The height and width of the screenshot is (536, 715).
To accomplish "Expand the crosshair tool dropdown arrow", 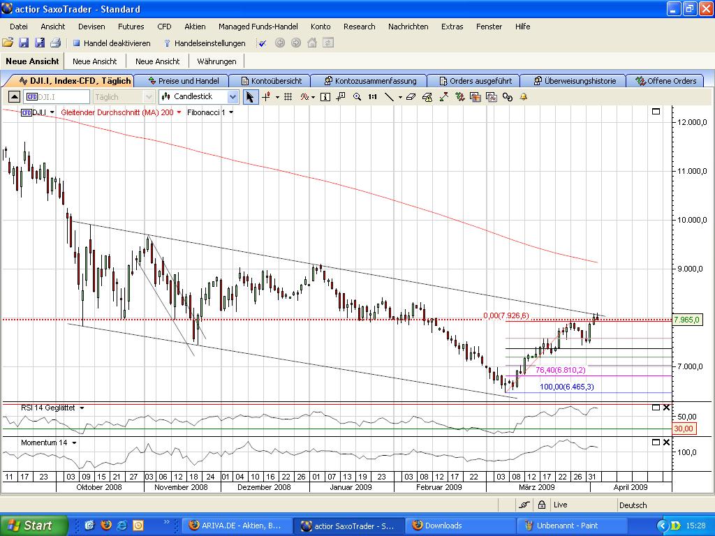I will (x=277, y=97).
